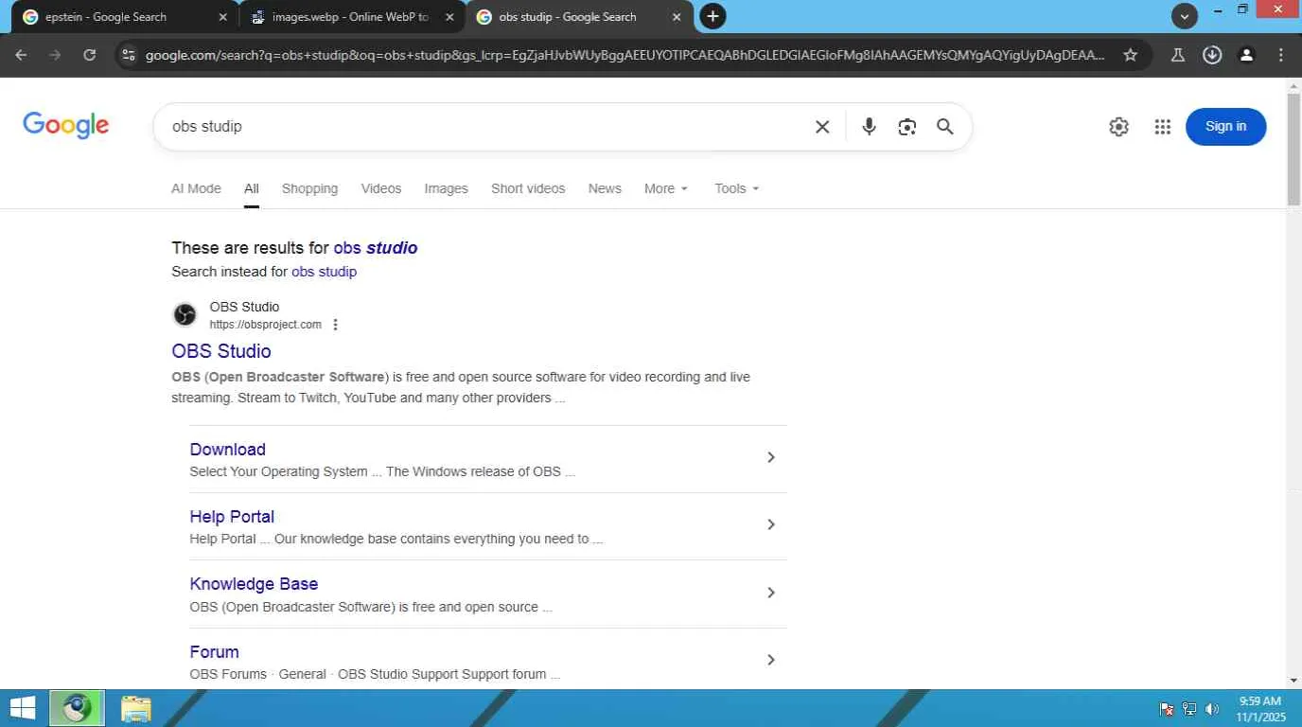Click the blue Sign in button
The image size is (1302, 727).
pyautogui.click(x=1225, y=127)
